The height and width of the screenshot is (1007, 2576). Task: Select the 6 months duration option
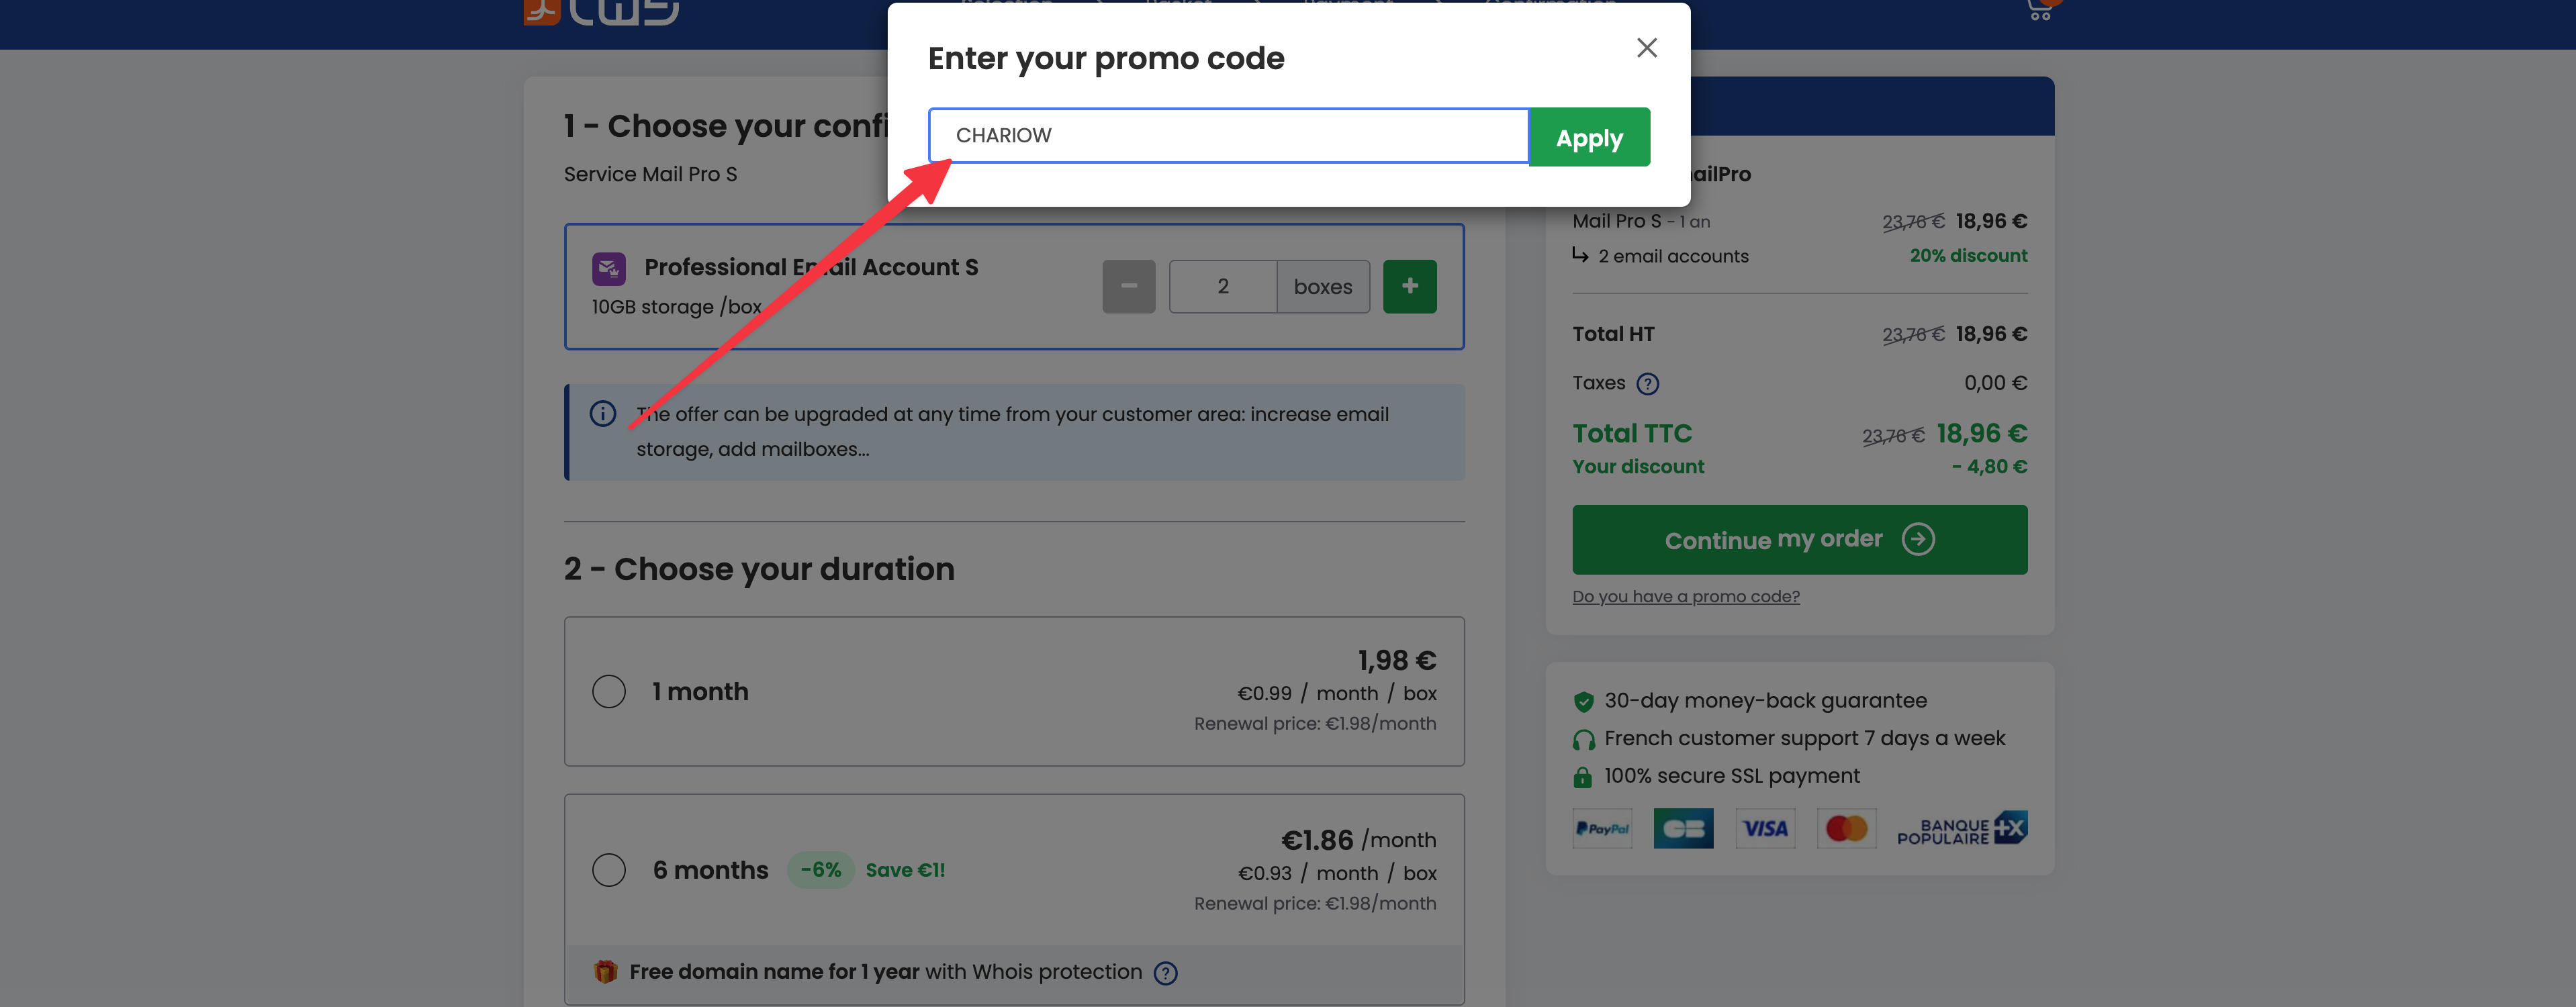pos(609,870)
